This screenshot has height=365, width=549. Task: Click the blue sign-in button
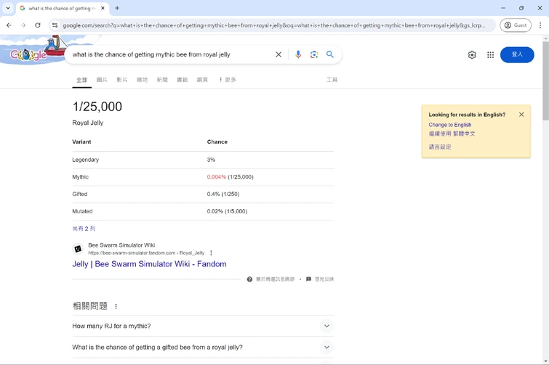tap(517, 55)
